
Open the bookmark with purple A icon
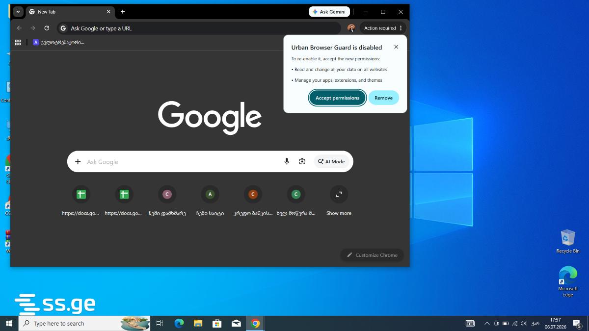click(59, 42)
